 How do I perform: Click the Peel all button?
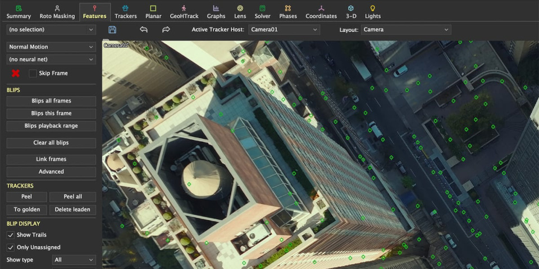[72, 197]
